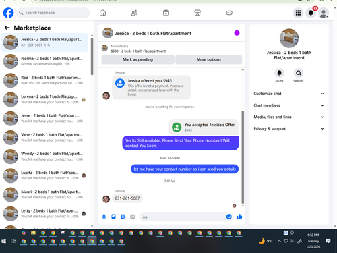Click Jessica offered you $945 card

pyautogui.click(x=152, y=87)
